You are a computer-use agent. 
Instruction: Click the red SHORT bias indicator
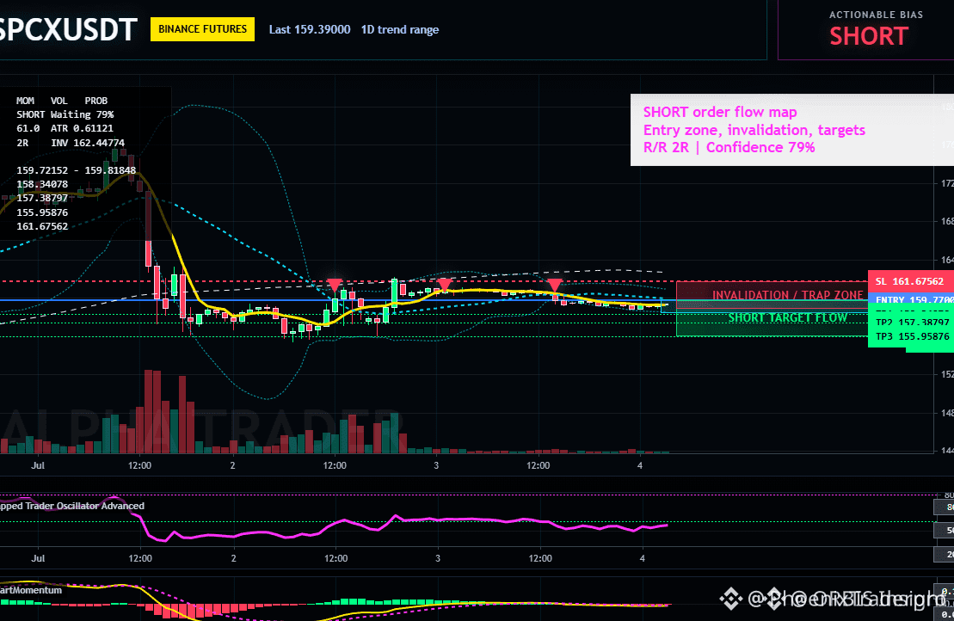(869, 36)
